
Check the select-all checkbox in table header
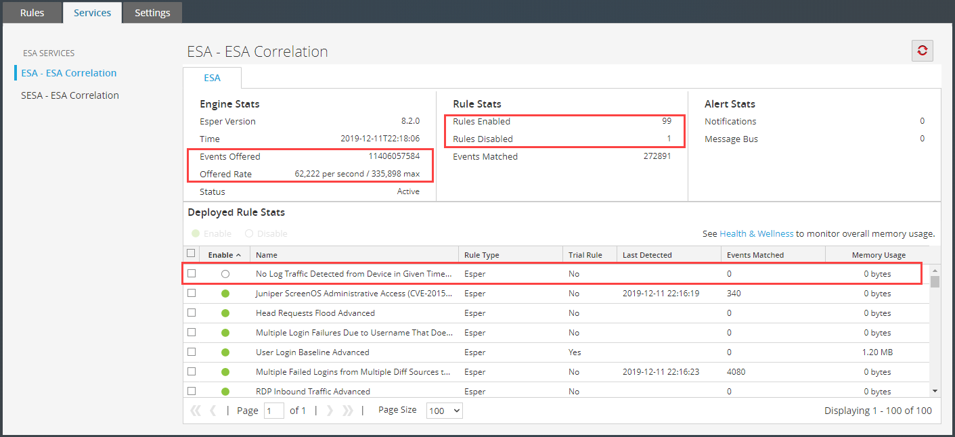[191, 254]
